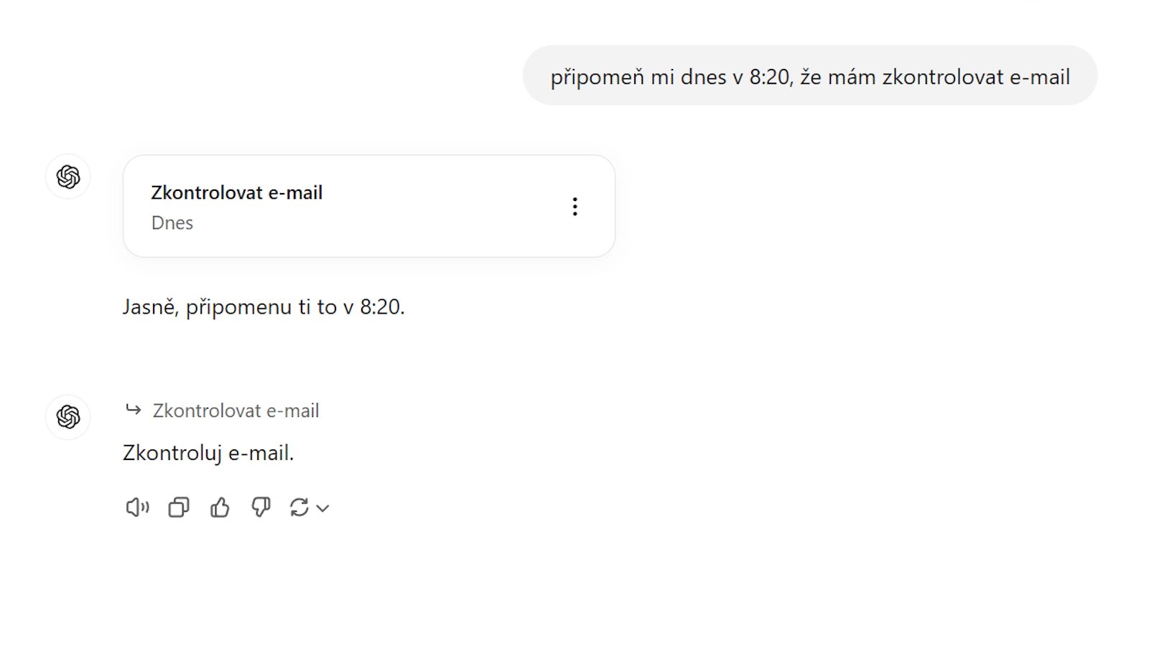Click the reply arrow before the task reference

(134, 410)
